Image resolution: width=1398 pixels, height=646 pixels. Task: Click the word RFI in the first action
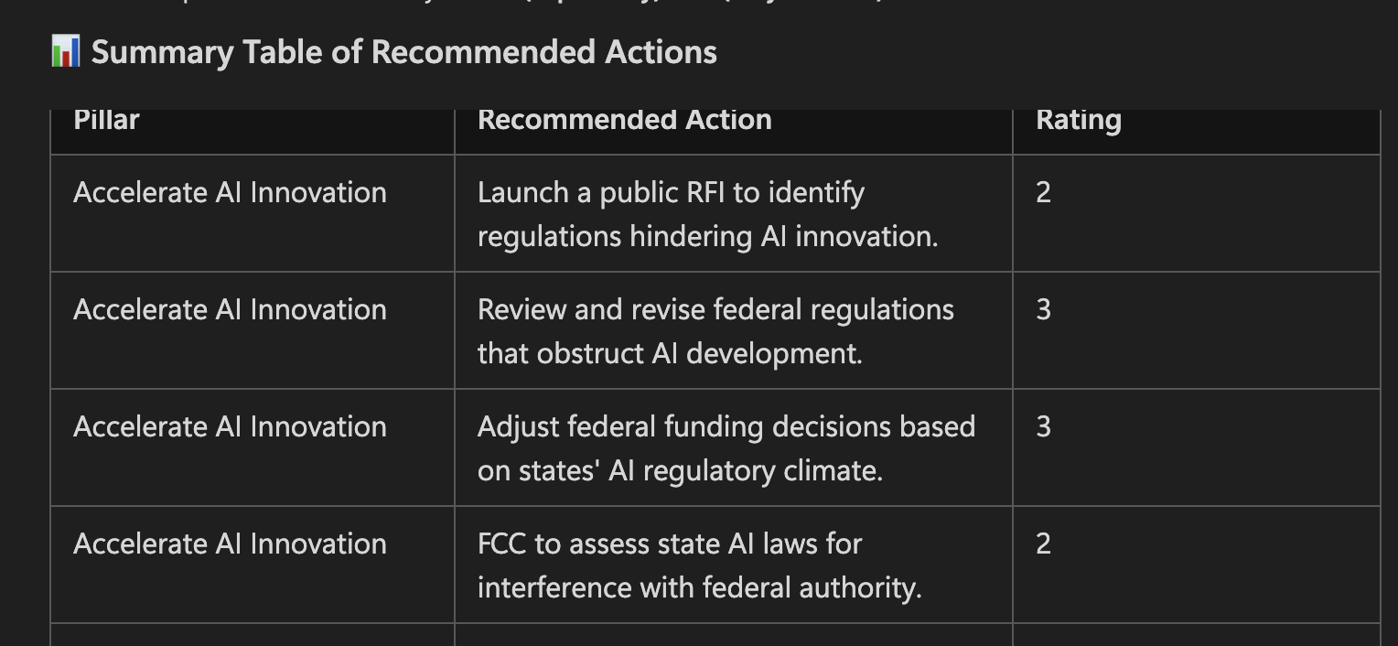707,192
